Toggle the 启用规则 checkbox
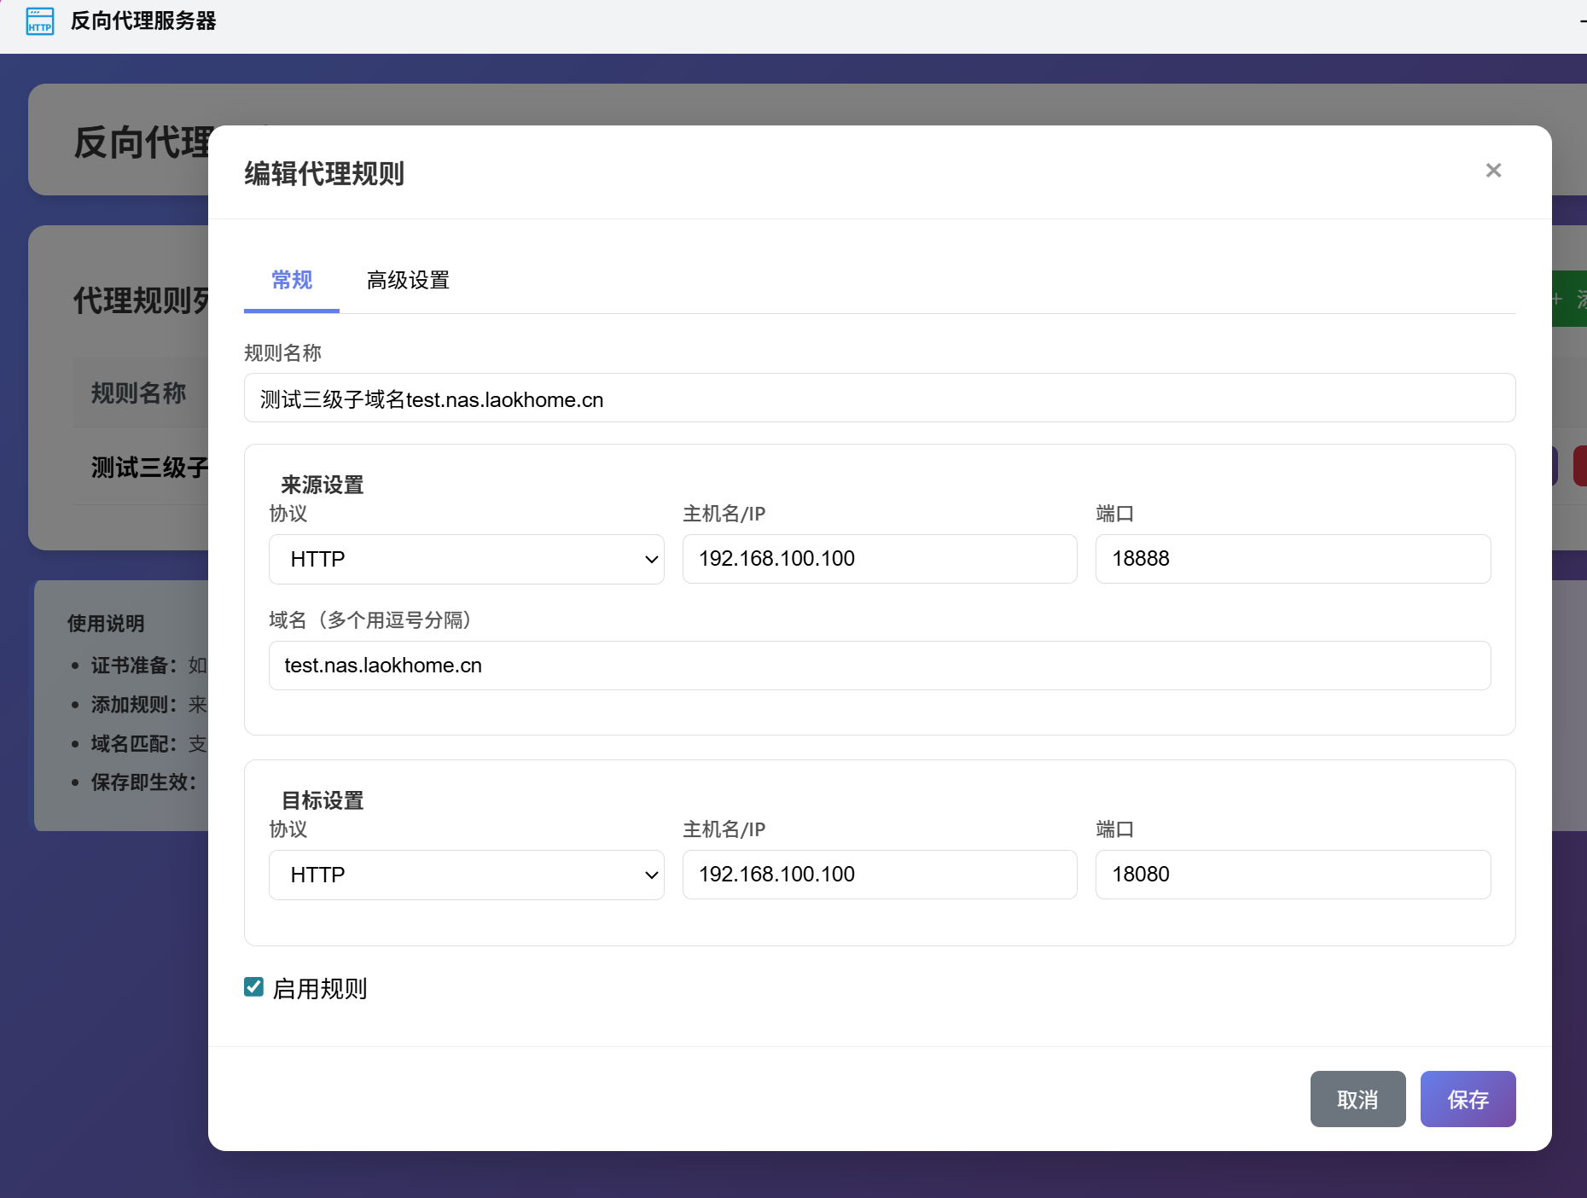The image size is (1587, 1198). (x=253, y=987)
